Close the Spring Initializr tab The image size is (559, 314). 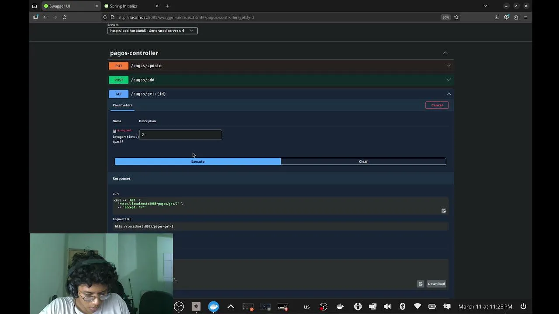(157, 6)
